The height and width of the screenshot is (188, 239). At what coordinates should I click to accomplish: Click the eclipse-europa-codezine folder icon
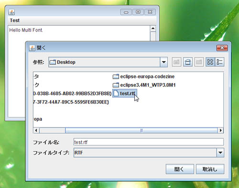click(116, 76)
